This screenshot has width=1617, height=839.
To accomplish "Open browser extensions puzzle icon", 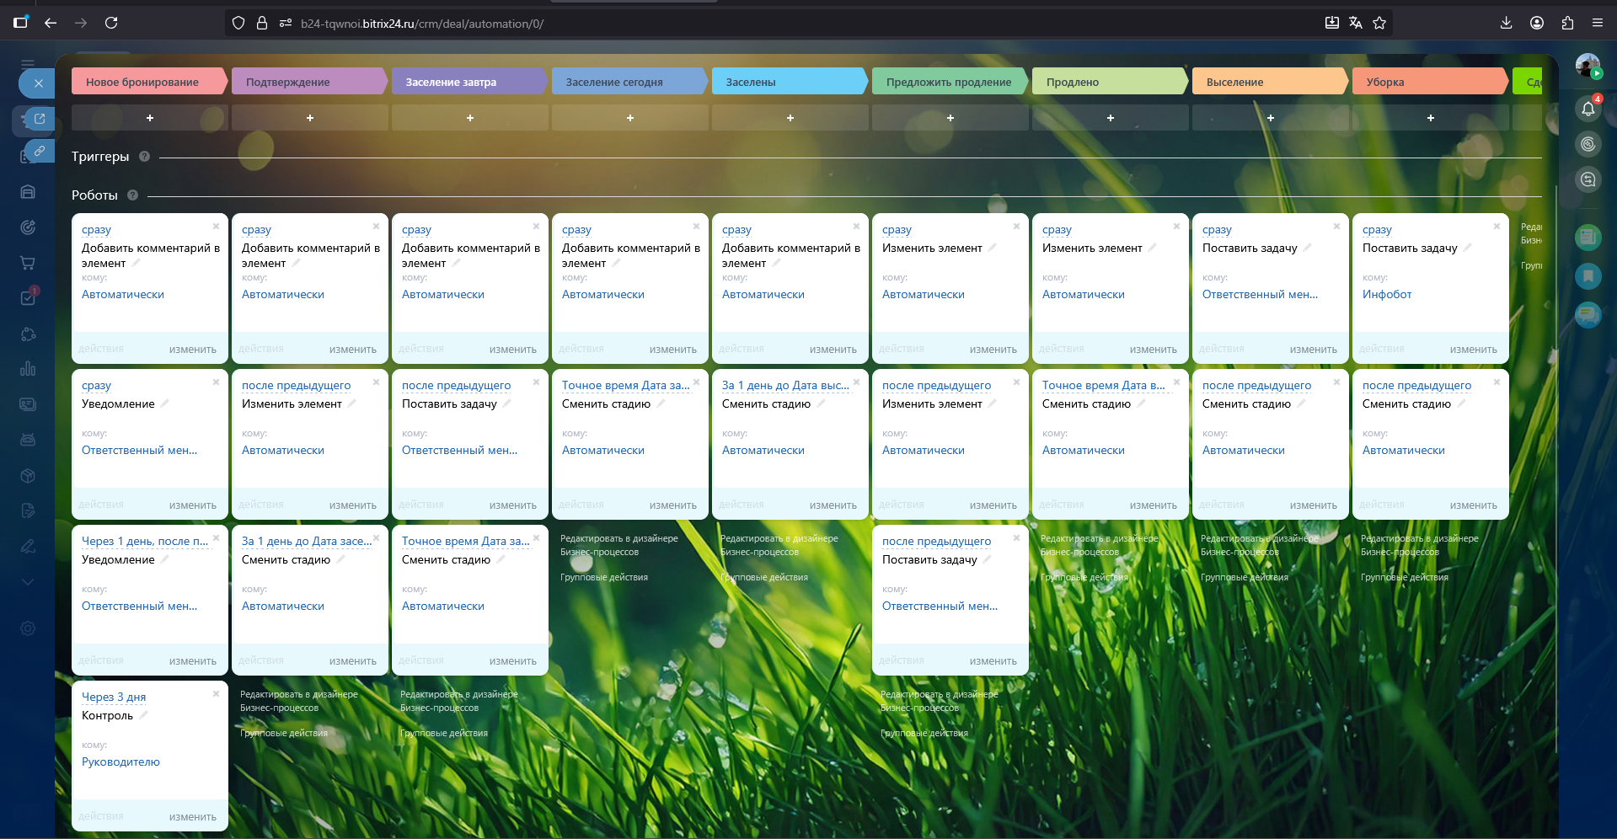I will pos(1567,23).
